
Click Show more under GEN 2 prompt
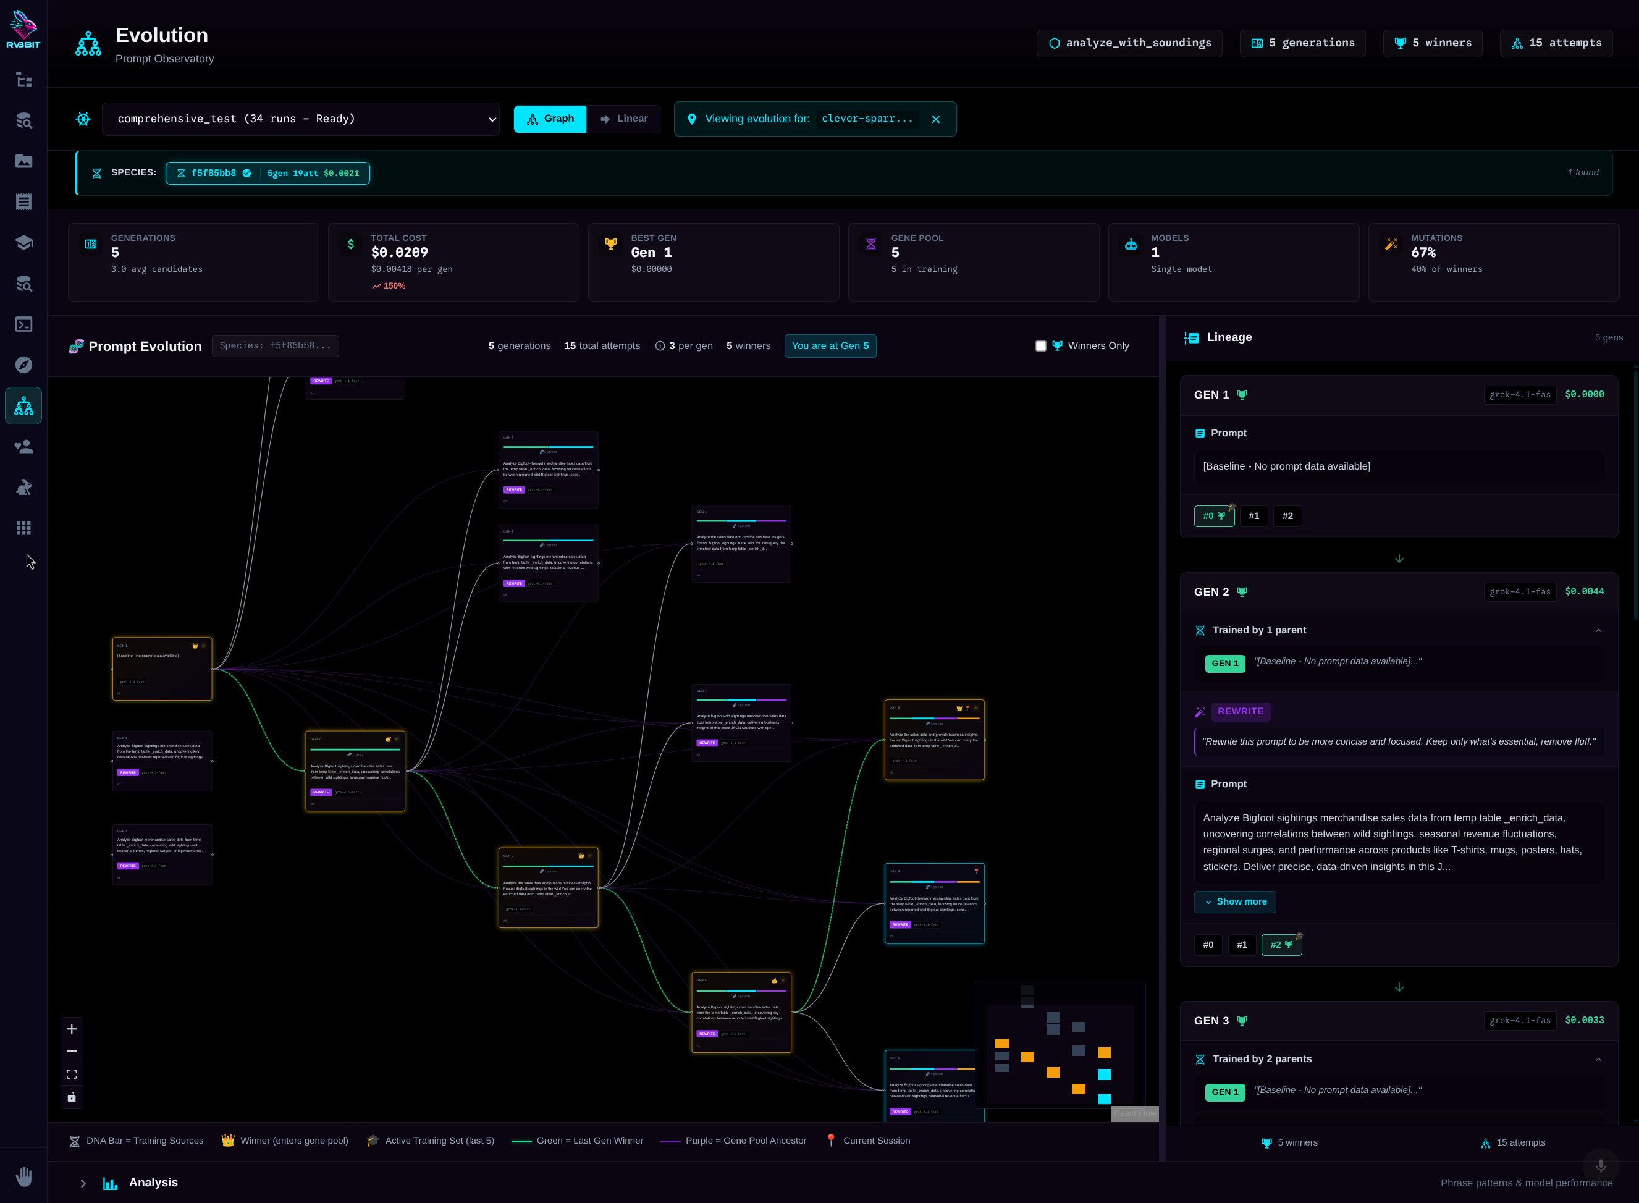1234,901
